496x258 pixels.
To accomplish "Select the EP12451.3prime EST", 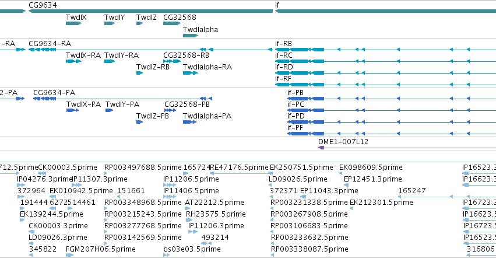I will 346,185.
